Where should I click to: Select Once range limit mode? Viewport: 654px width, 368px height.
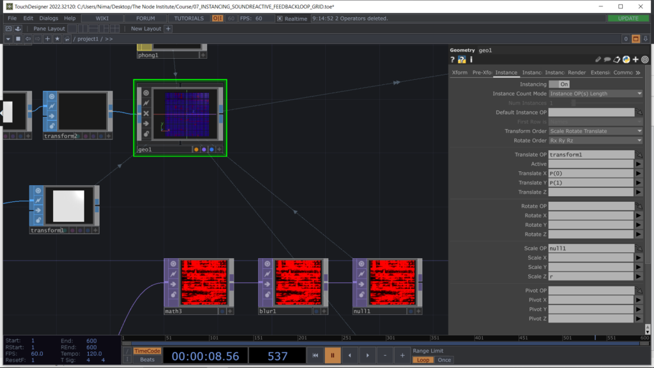pyautogui.click(x=445, y=360)
